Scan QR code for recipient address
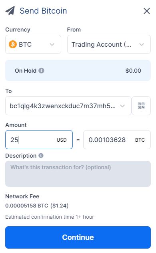 click(141, 106)
